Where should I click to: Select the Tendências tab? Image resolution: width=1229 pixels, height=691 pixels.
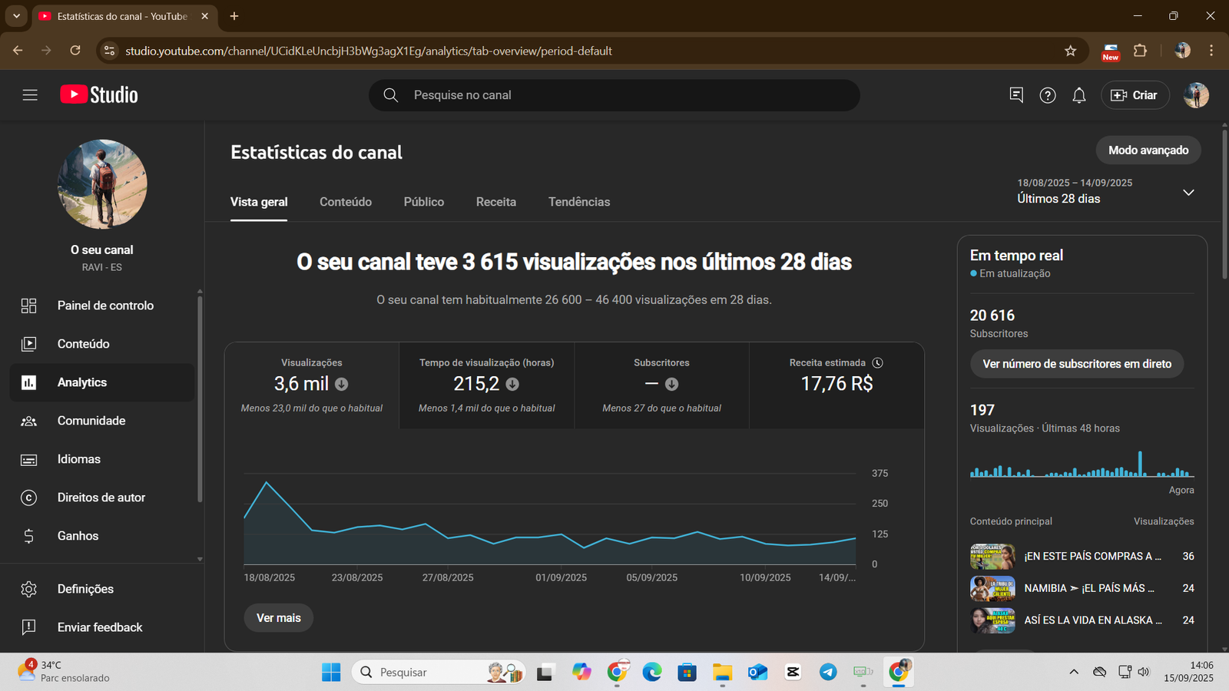click(578, 202)
